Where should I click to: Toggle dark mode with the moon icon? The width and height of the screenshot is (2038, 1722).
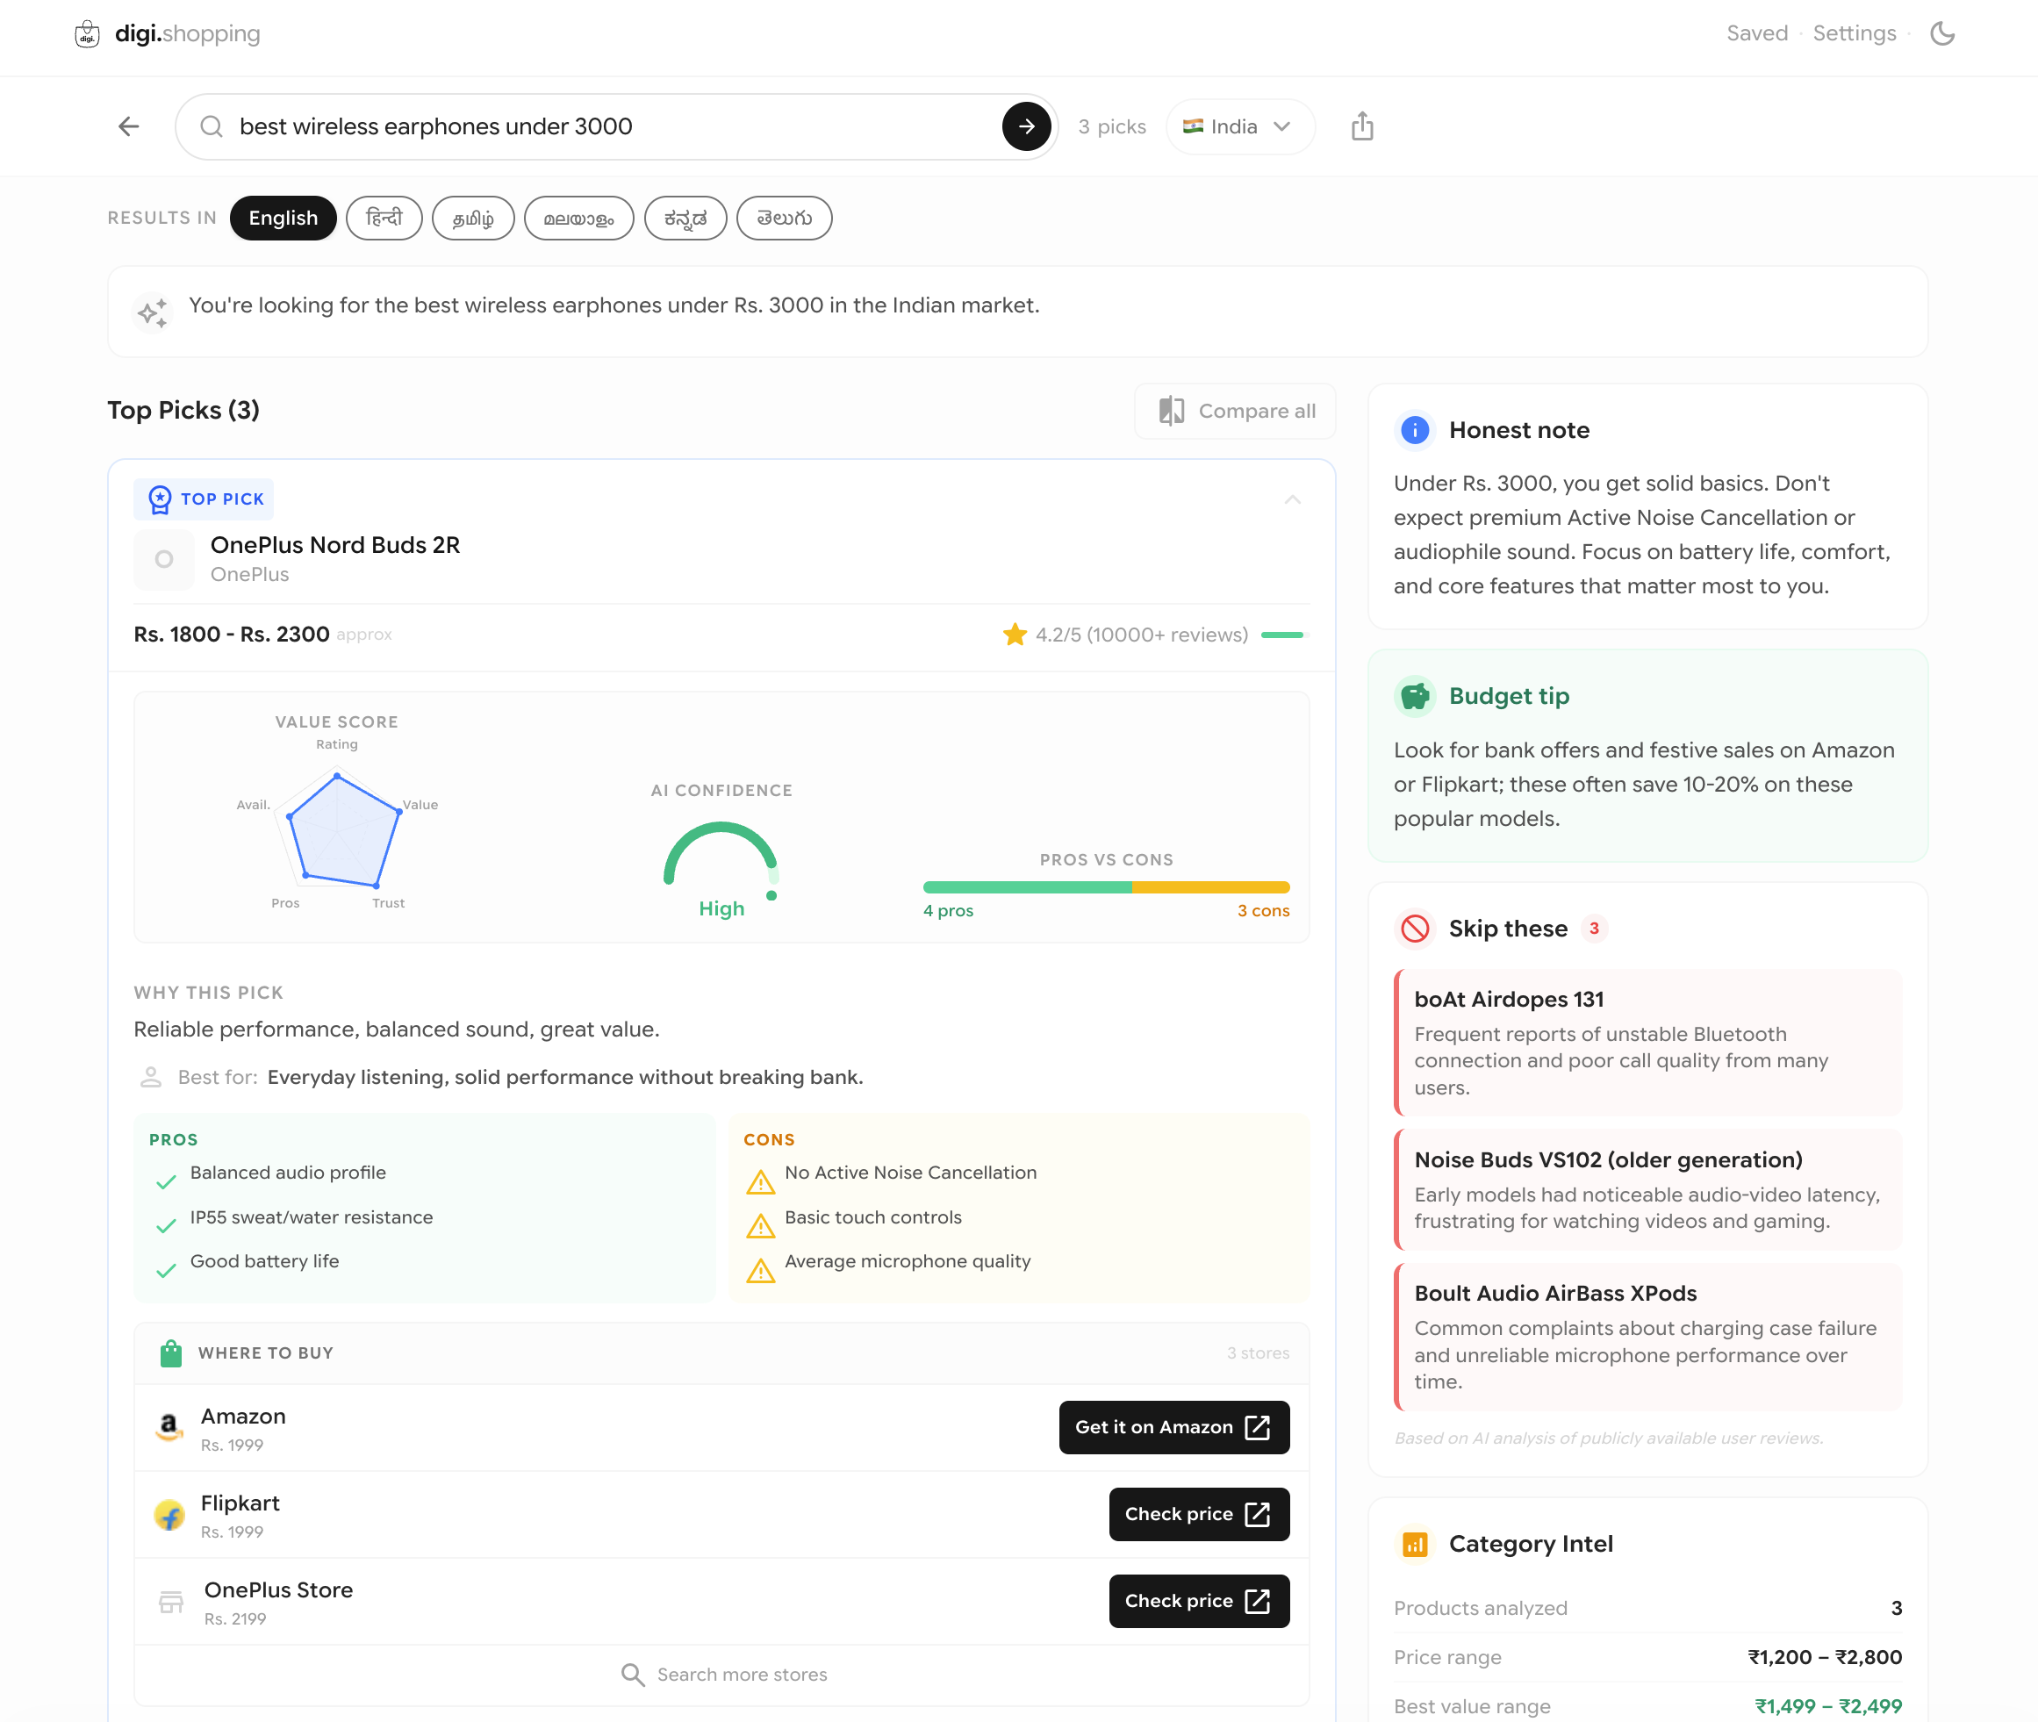click(x=1942, y=33)
